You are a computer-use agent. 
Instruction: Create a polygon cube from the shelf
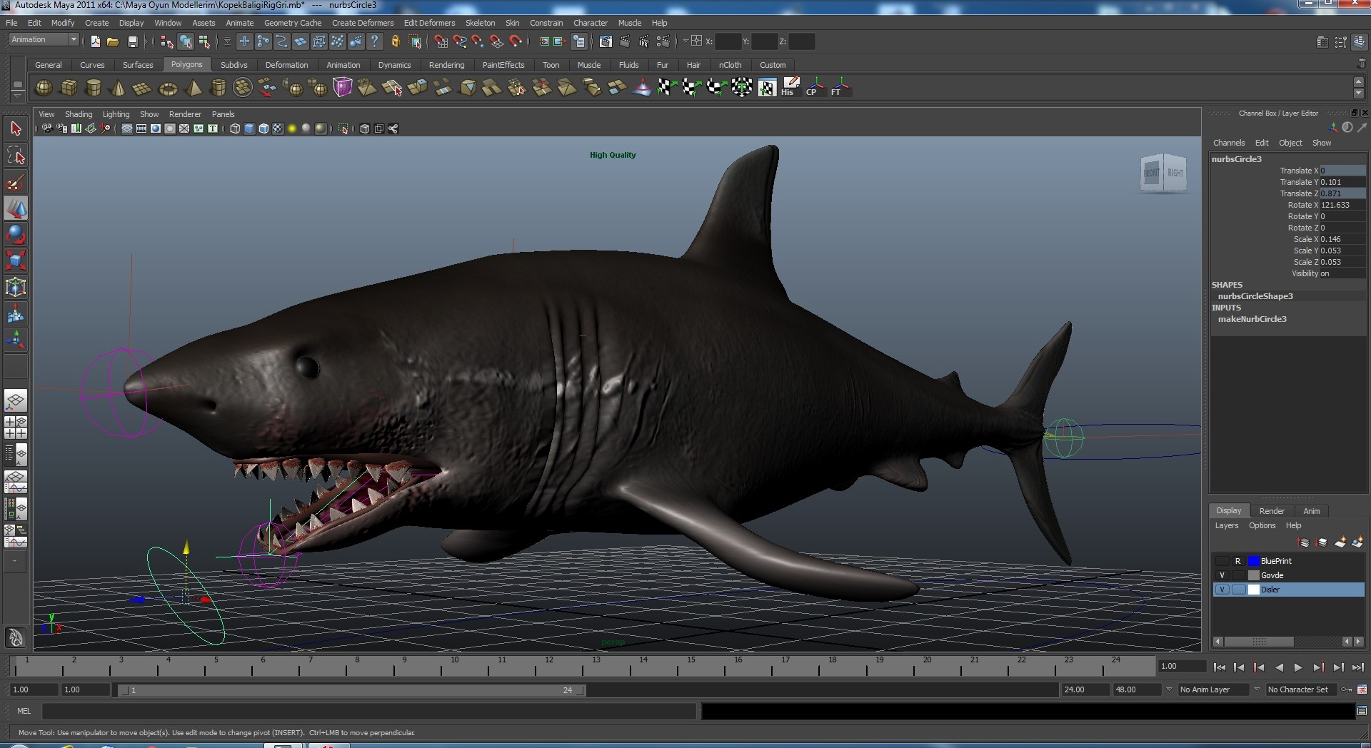click(x=69, y=88)
